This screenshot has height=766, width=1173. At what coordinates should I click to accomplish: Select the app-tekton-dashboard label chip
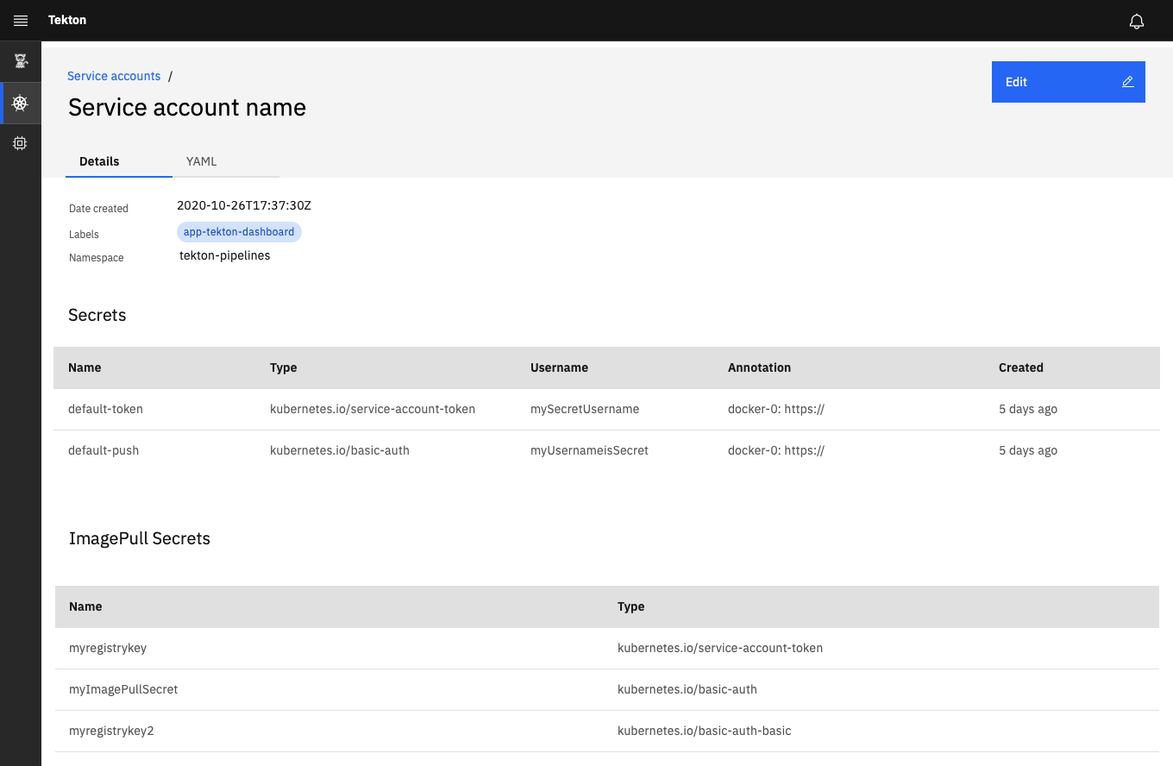click(239, 231)
